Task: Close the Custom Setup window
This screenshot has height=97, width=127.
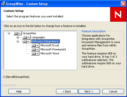Action: [123, 4]
